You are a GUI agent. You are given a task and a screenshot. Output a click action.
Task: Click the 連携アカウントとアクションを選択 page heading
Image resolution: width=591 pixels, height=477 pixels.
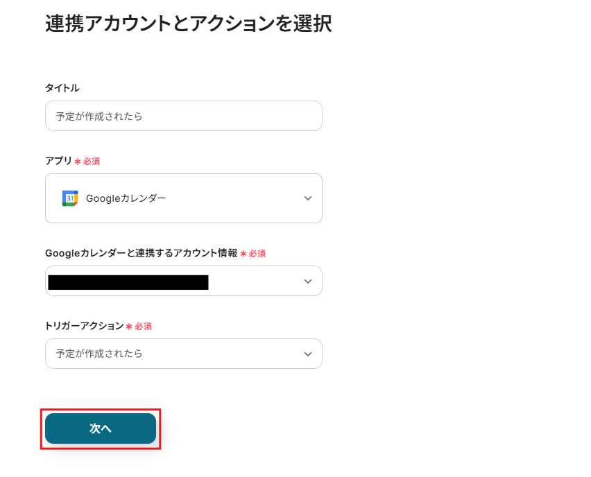click(x=188, y=24)
